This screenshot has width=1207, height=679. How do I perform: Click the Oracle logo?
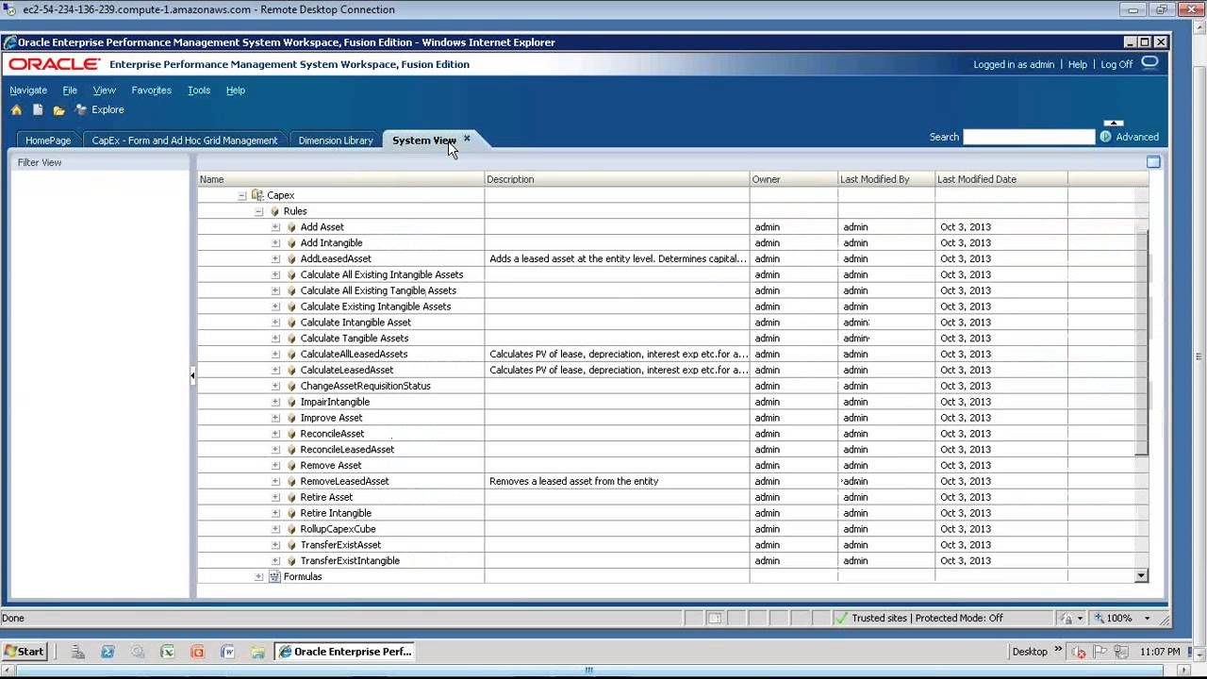(55, 64)
